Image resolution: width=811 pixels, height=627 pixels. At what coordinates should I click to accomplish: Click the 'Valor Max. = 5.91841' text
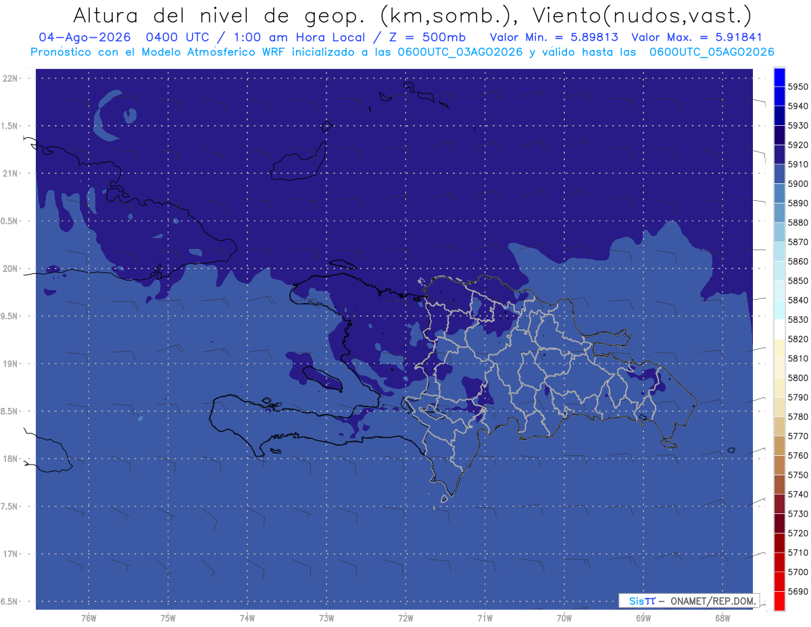[x=696, y=37]
